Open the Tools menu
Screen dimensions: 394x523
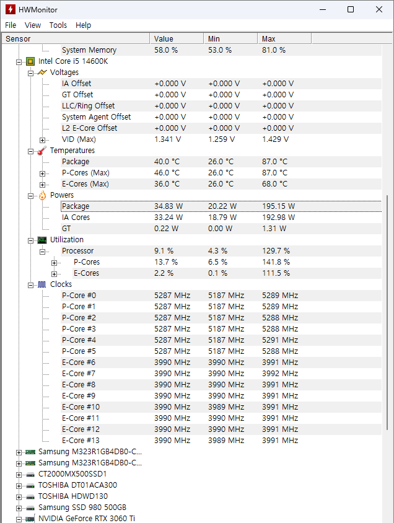[58, 25]
